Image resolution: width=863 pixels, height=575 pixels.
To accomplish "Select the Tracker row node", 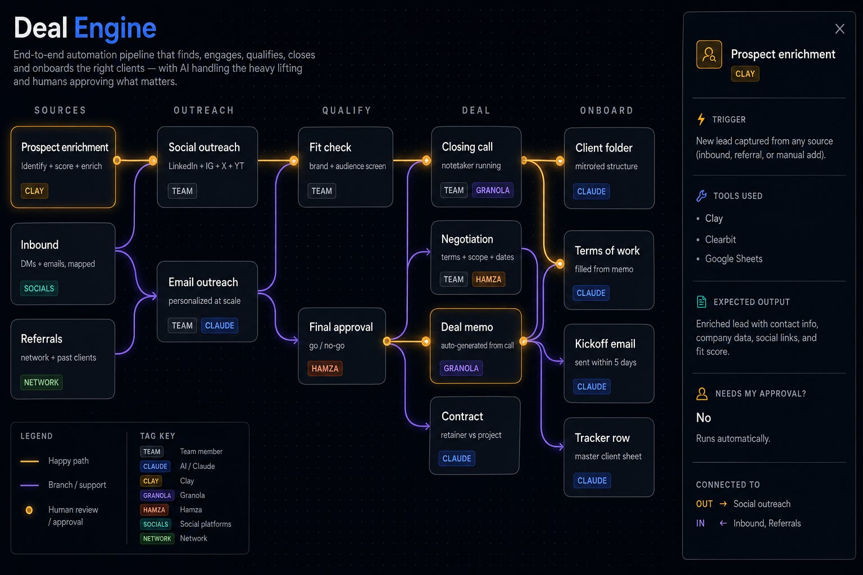I will coord(609,457).
